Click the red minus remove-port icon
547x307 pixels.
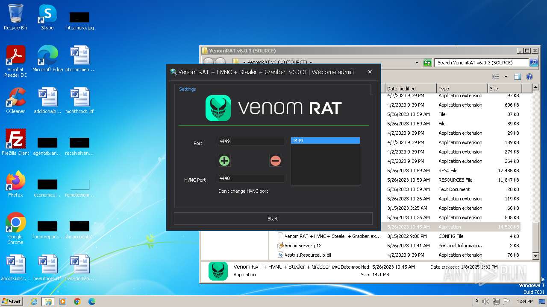276,161
